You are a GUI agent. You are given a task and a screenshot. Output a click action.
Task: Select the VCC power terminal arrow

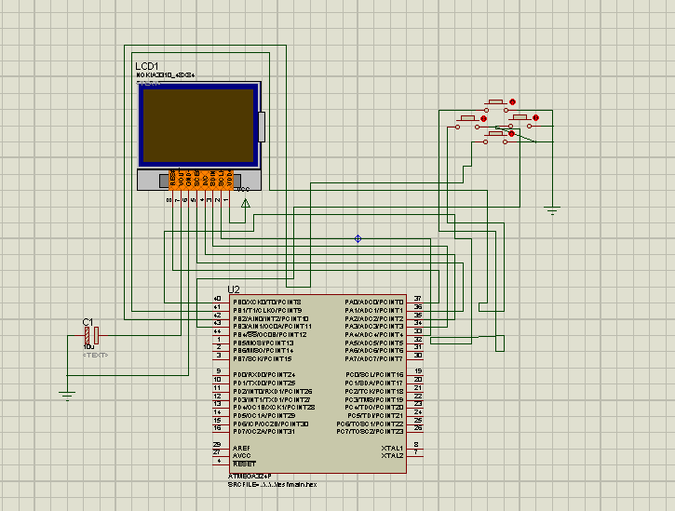click(x=246, y=203)
